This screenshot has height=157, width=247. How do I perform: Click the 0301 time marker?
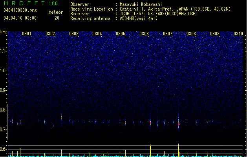[x=26, y=34]
